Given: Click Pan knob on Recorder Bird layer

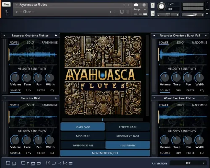Looking at the screenshot, I should pyautogui.click(x=38, y=140).
